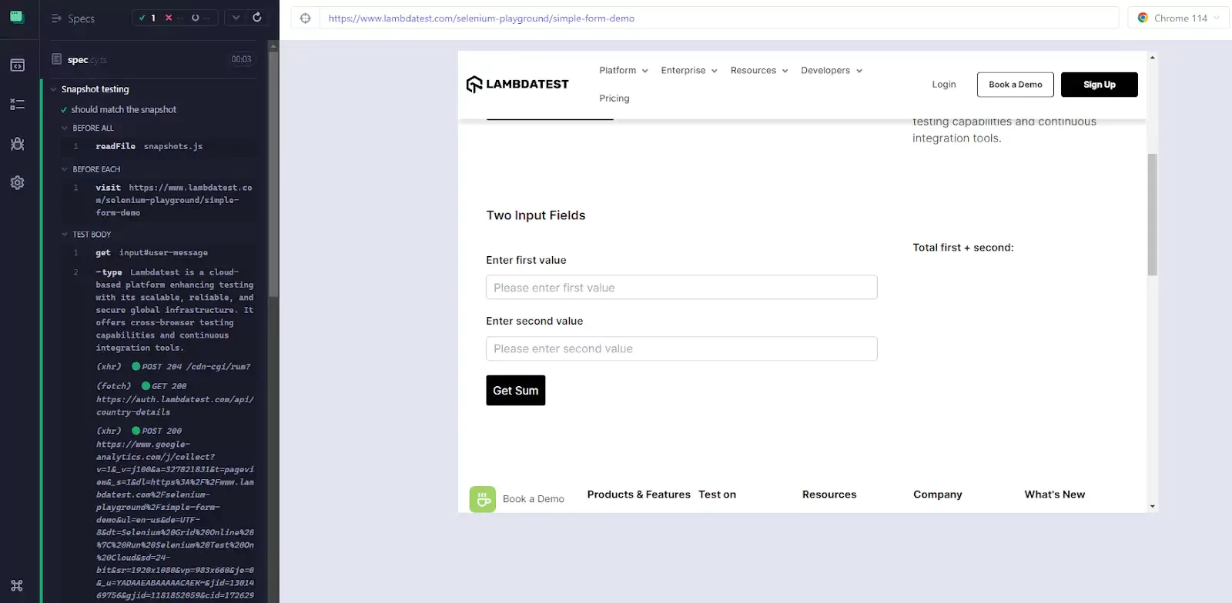This screenshot has width=1232, height=603.
Task: Click the Get Sum button
Action: [516, 391]
